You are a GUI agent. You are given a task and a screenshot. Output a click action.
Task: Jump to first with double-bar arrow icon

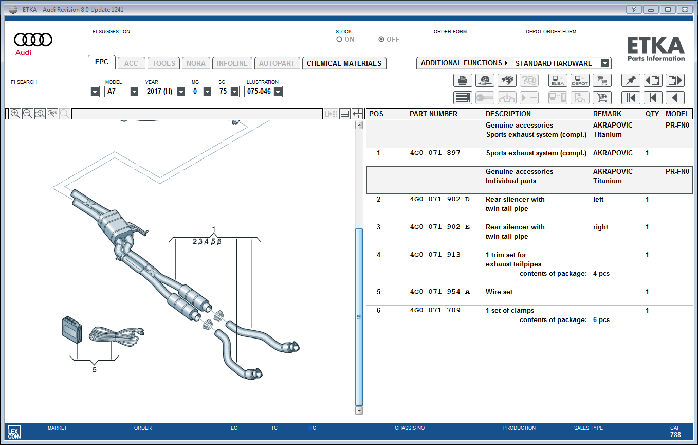click(x=631, y=98)
